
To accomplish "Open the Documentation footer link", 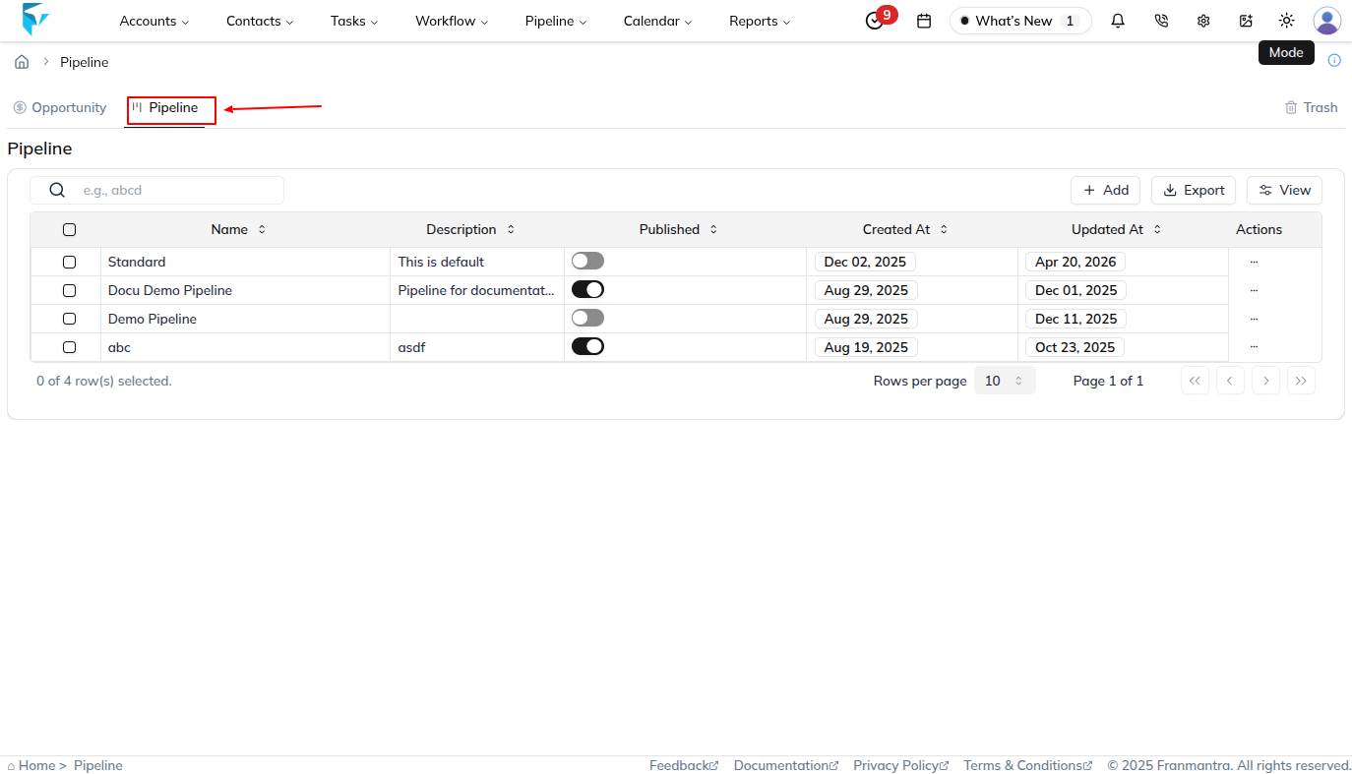I will pyautogui.click(x=786, y=765).
